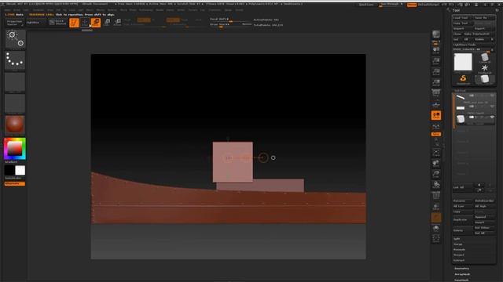
Task: Toggle the Ghost transparency button
Action: (x=436, y=218)
